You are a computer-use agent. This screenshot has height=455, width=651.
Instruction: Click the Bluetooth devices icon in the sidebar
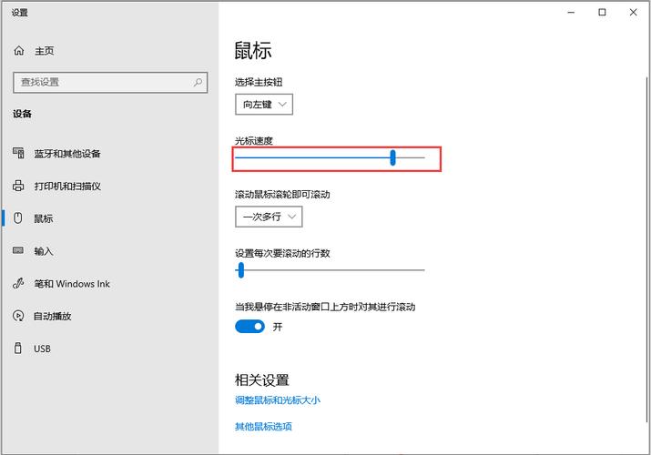(x=18, y=153)
